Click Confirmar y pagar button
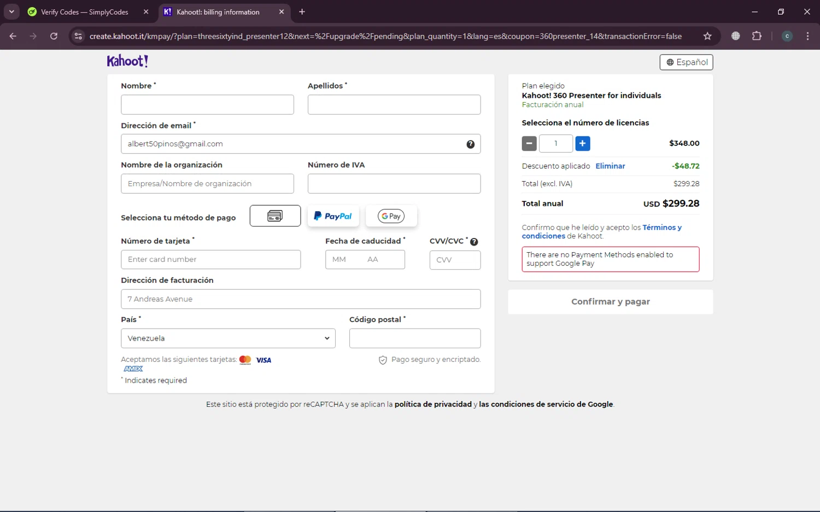This screenshot has height=512, width=820. click(611, 302)
